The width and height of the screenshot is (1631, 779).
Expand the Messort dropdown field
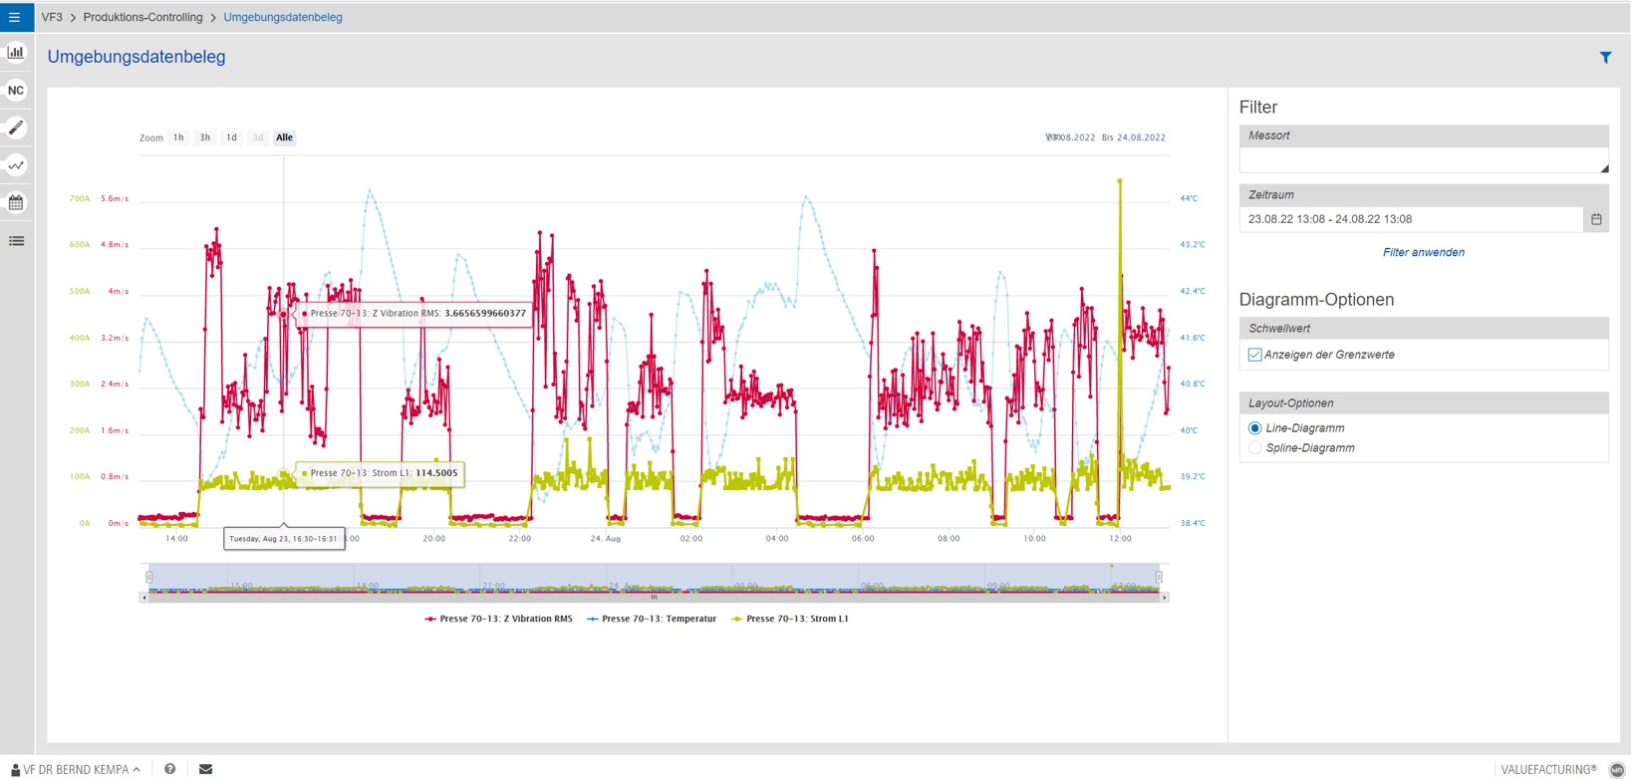click(1423, 160)
